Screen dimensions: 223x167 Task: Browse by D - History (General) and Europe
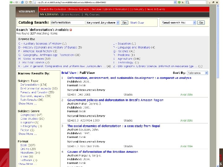[x=50, y=47]
